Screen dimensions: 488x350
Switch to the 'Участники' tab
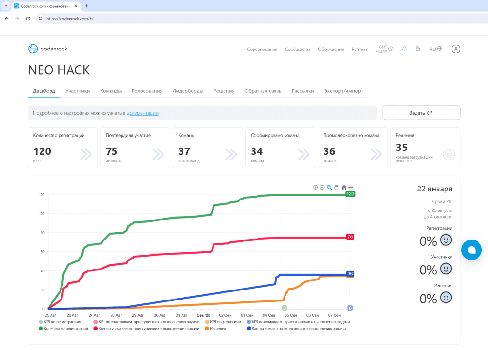click(77, 91)
